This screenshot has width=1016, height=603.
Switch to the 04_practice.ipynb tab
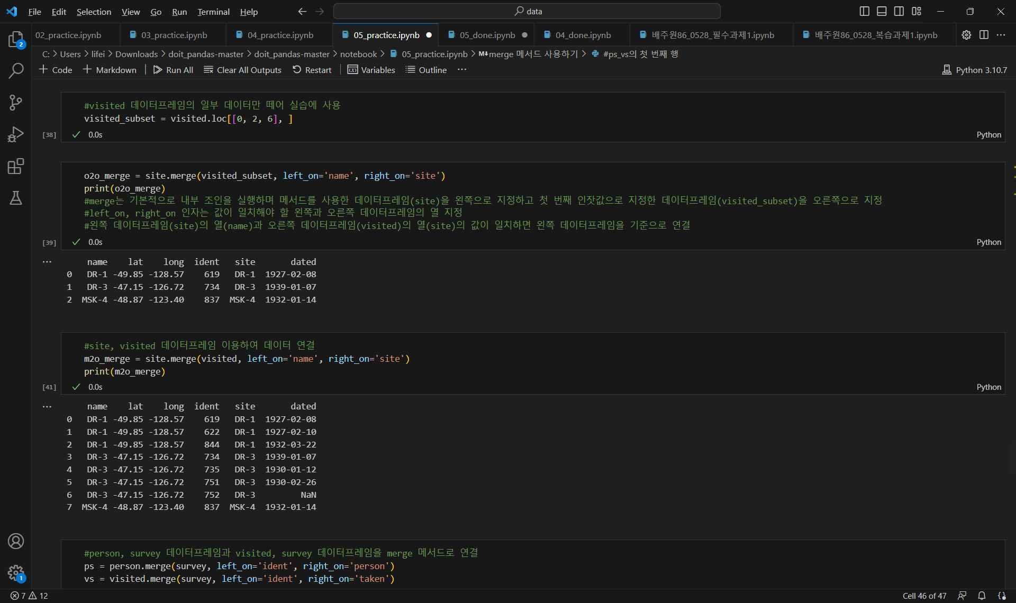point(280,35)
